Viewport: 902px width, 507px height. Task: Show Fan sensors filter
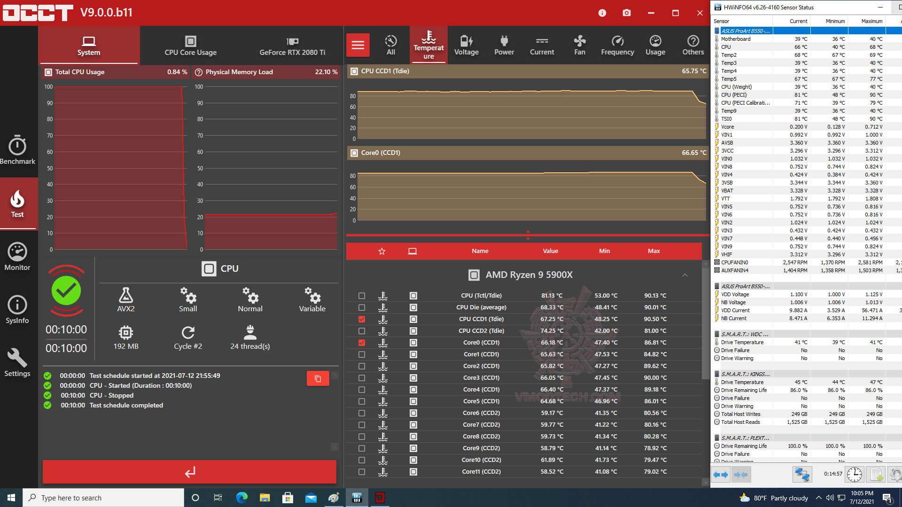click(x=579, y=46)
